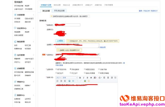Click the 营销中心 megaphone icon
Viewport: 165px width, 107px height.
(x=15, y=82)
